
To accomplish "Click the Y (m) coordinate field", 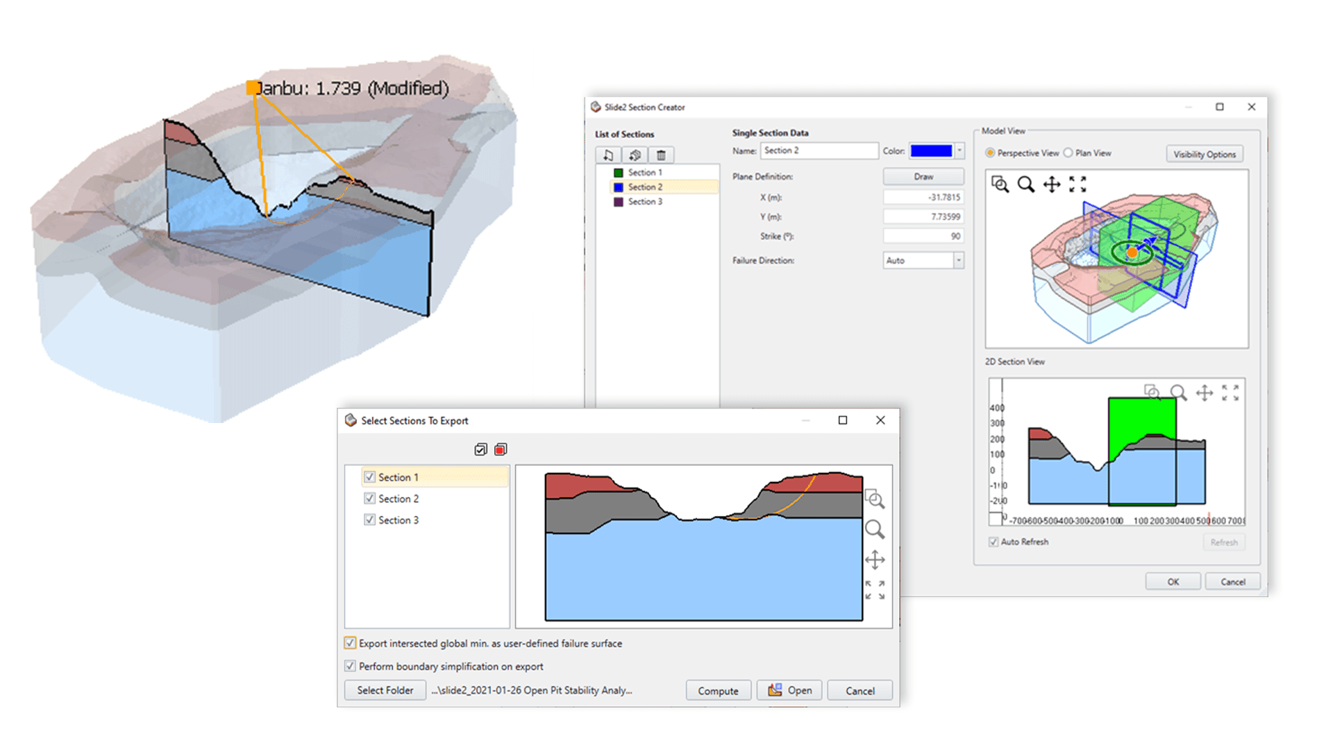I will point(923,217).
